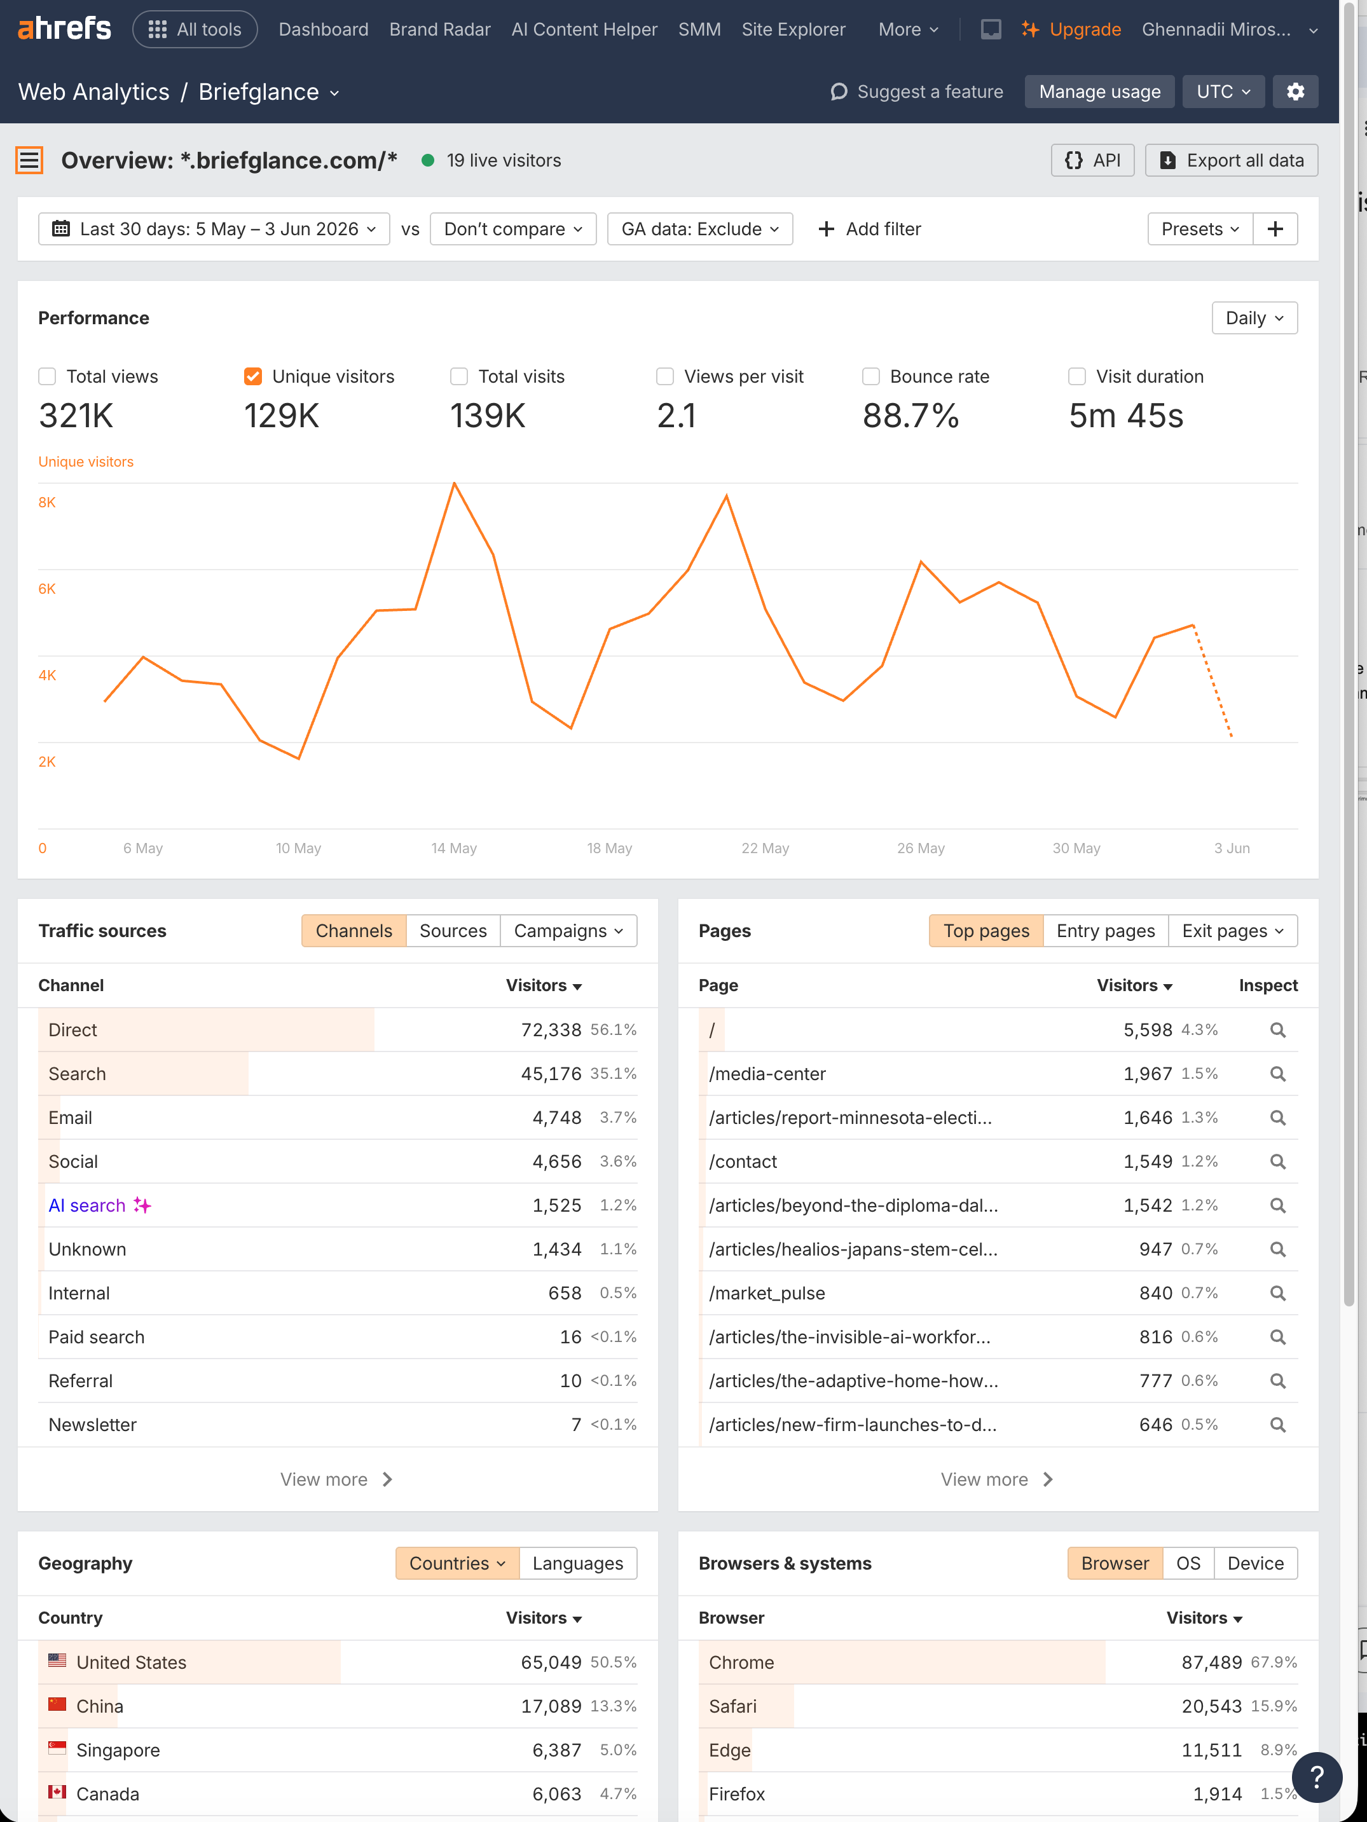
Task: Enable the Visit duration checkbox
Action: tap(1077, 376)
